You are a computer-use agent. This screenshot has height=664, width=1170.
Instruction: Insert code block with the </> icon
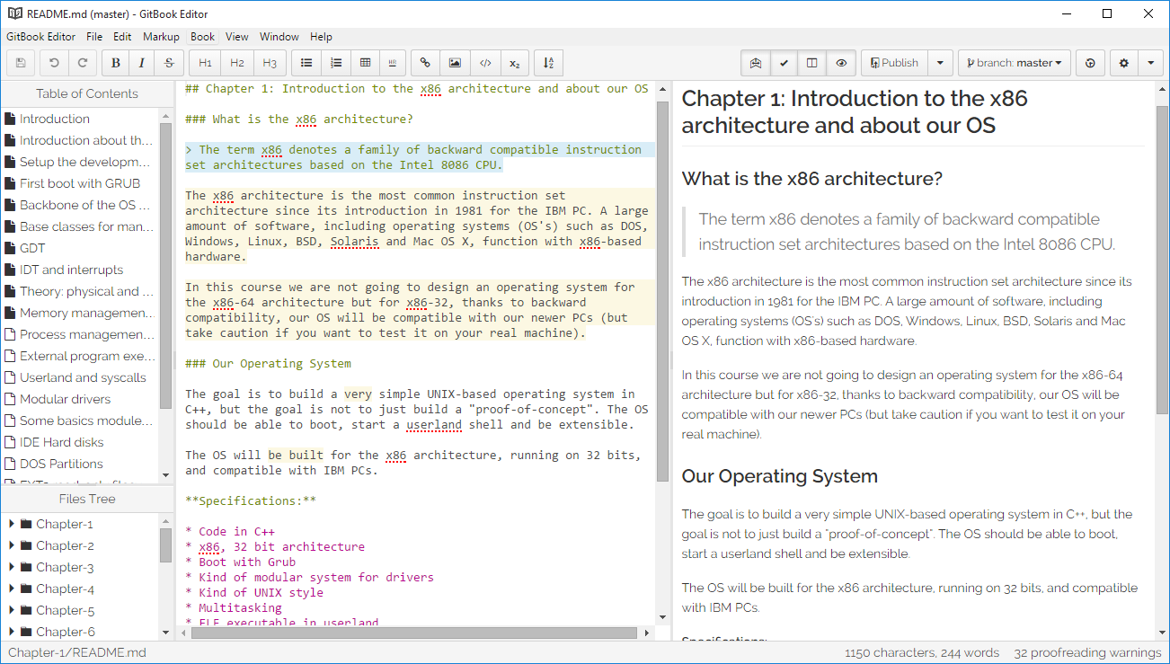click(485, 63)
